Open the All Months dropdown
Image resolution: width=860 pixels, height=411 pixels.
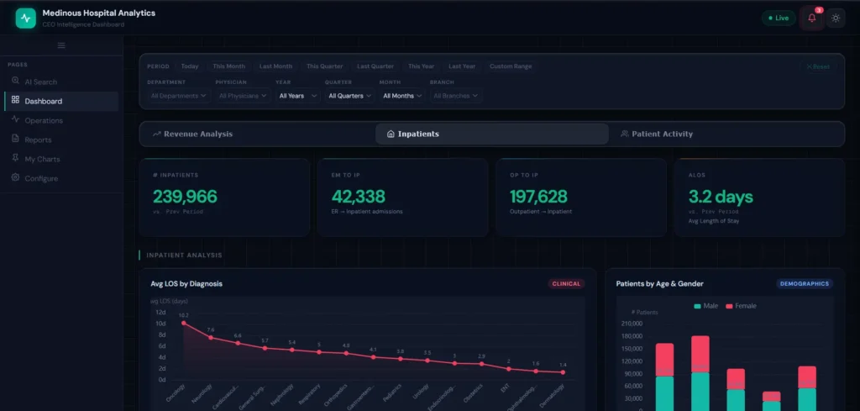pos(402,96)
